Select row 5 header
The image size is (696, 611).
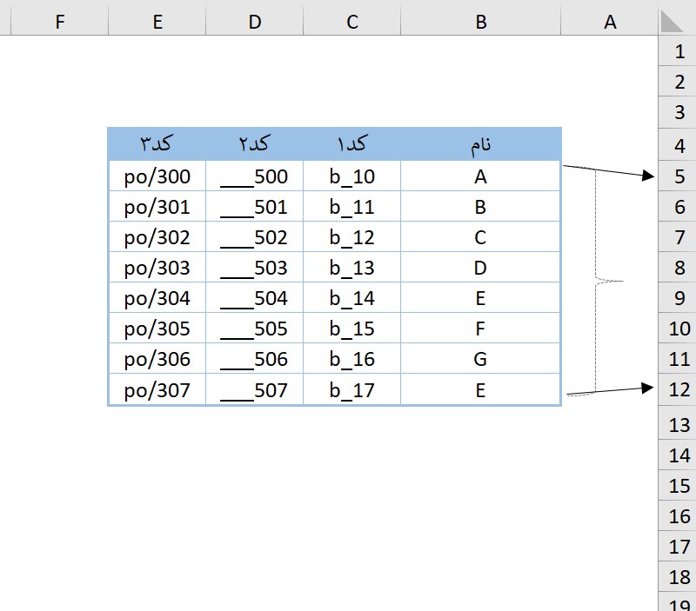pyautogui.click(x=679, y=176)
